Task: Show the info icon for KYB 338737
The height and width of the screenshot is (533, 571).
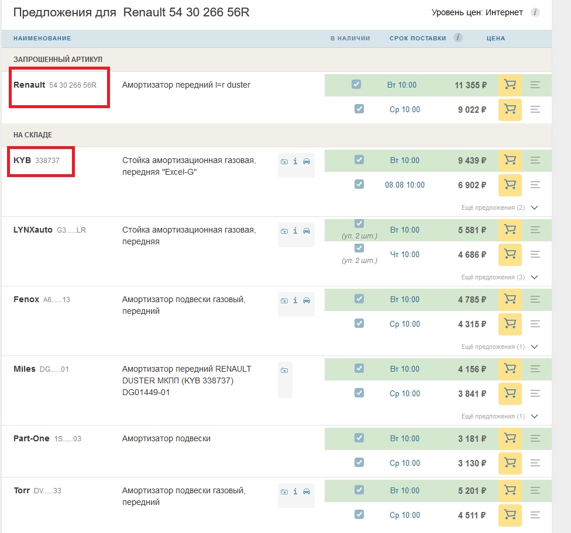Action: click(x=295, y=161)
